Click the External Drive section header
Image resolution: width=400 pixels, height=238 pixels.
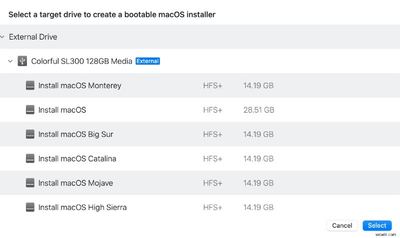[x=200, y=37]
